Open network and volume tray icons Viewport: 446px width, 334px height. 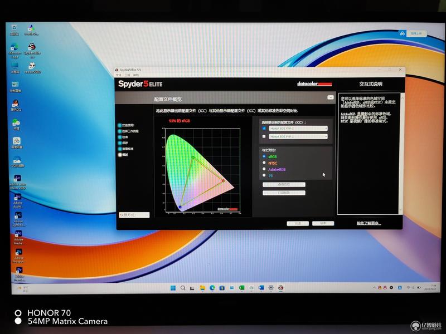[x=413, y=287]
